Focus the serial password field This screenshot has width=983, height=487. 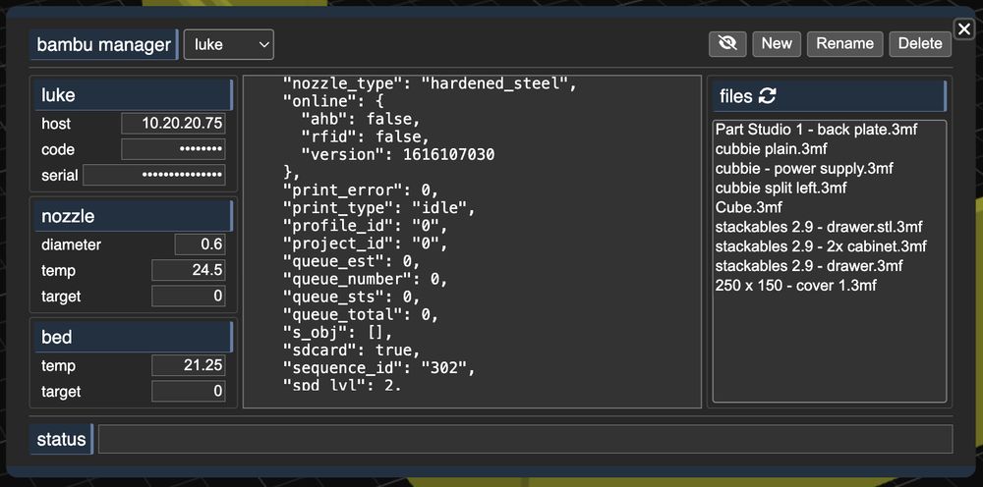coord(154,176)
